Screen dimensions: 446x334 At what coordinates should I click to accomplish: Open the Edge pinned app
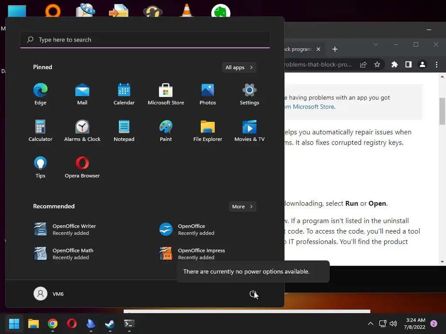(x=41, y=94)
